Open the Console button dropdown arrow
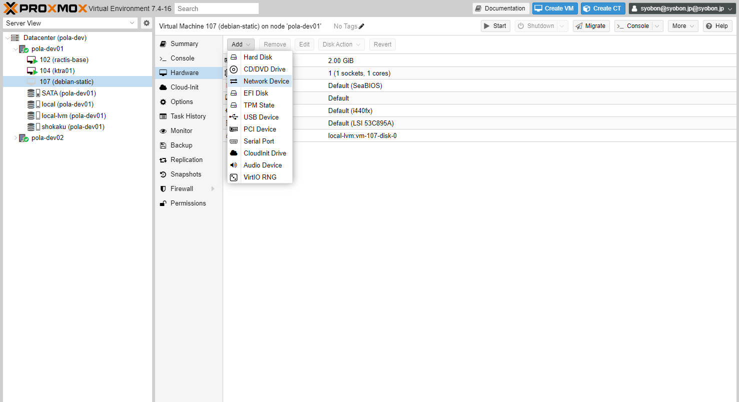This screenshot has width=739, height=402. click(x=657, y=26)
